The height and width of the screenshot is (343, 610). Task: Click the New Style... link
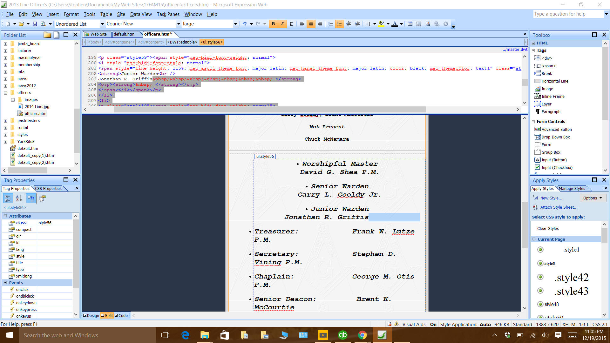pos(551,198)
